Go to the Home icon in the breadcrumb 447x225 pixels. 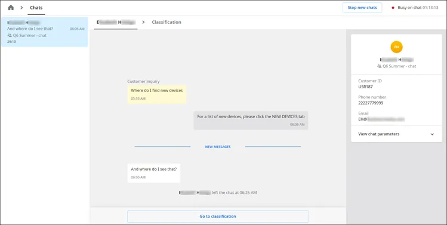pyautogui.click(x=11, y=8)
